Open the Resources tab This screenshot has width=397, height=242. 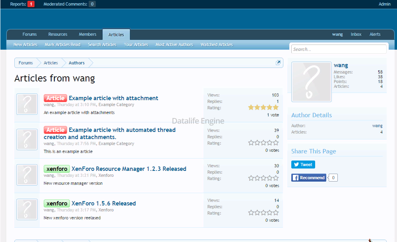(x=58, y=34)
